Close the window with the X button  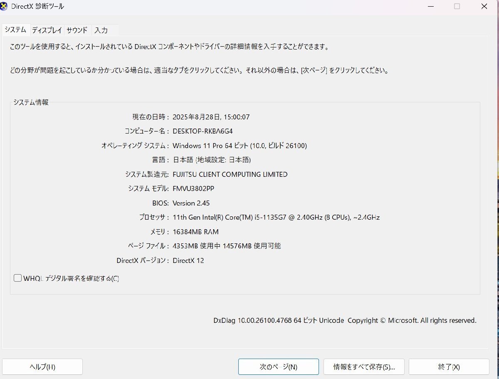(x=483, y=6)
